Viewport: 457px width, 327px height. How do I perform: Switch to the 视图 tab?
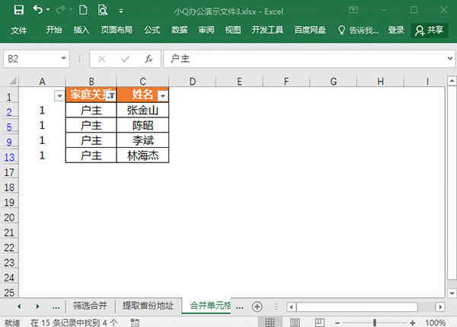click(x=233, y=30)
